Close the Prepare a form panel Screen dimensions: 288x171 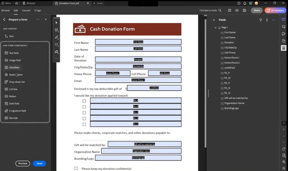(46, 19)
